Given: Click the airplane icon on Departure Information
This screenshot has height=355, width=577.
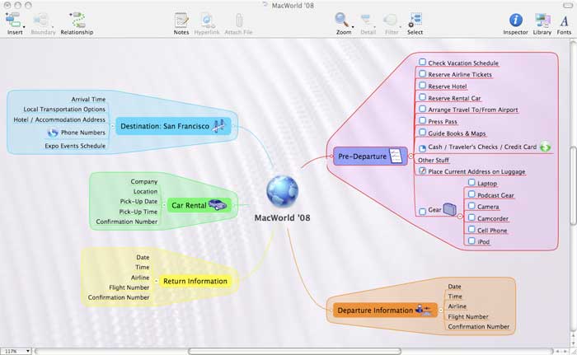Looking at the screenshot, I should 424,310.
